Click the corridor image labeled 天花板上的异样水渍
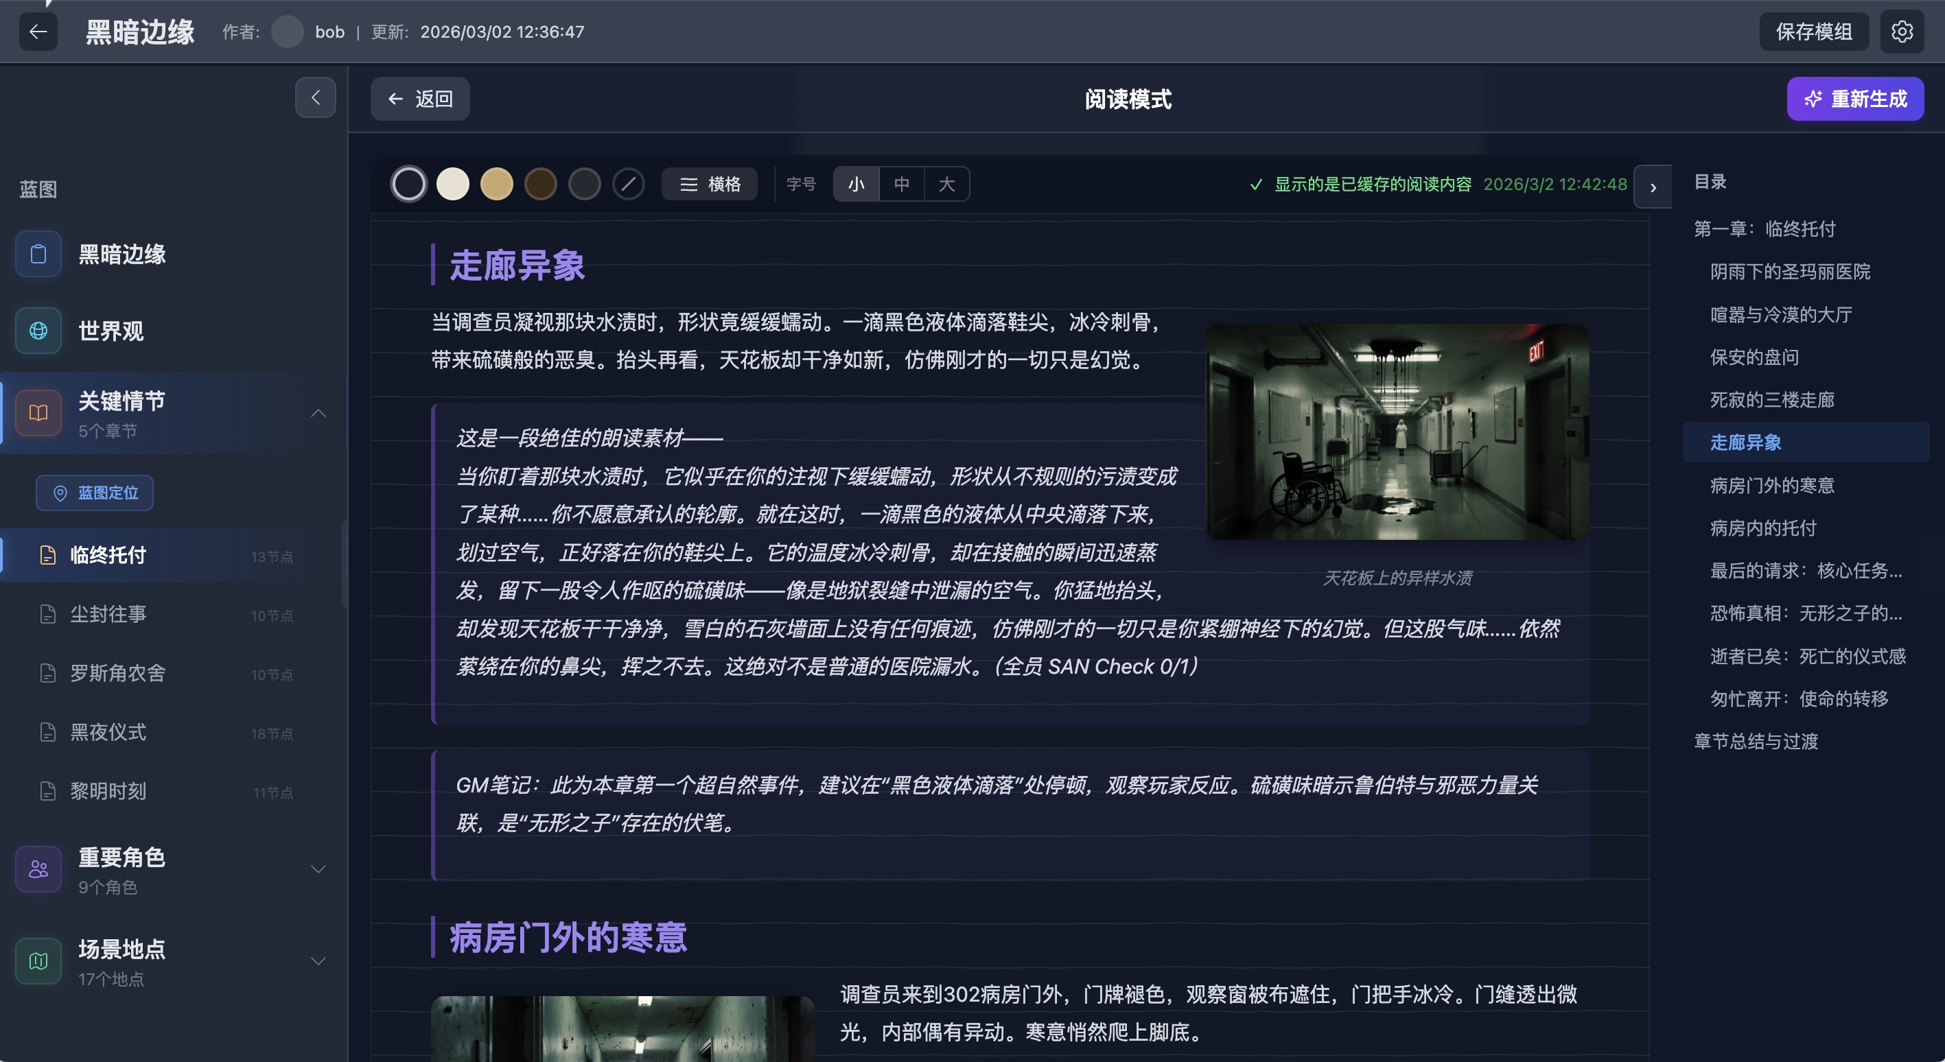The image size is (1945, 1062). (x=1396, y=432)
